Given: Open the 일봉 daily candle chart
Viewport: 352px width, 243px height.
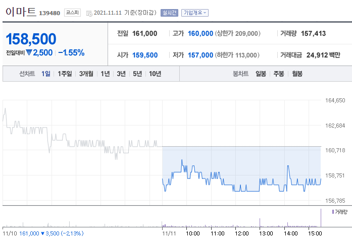Looking at the screenshot, I should click(x=261, y=74).
